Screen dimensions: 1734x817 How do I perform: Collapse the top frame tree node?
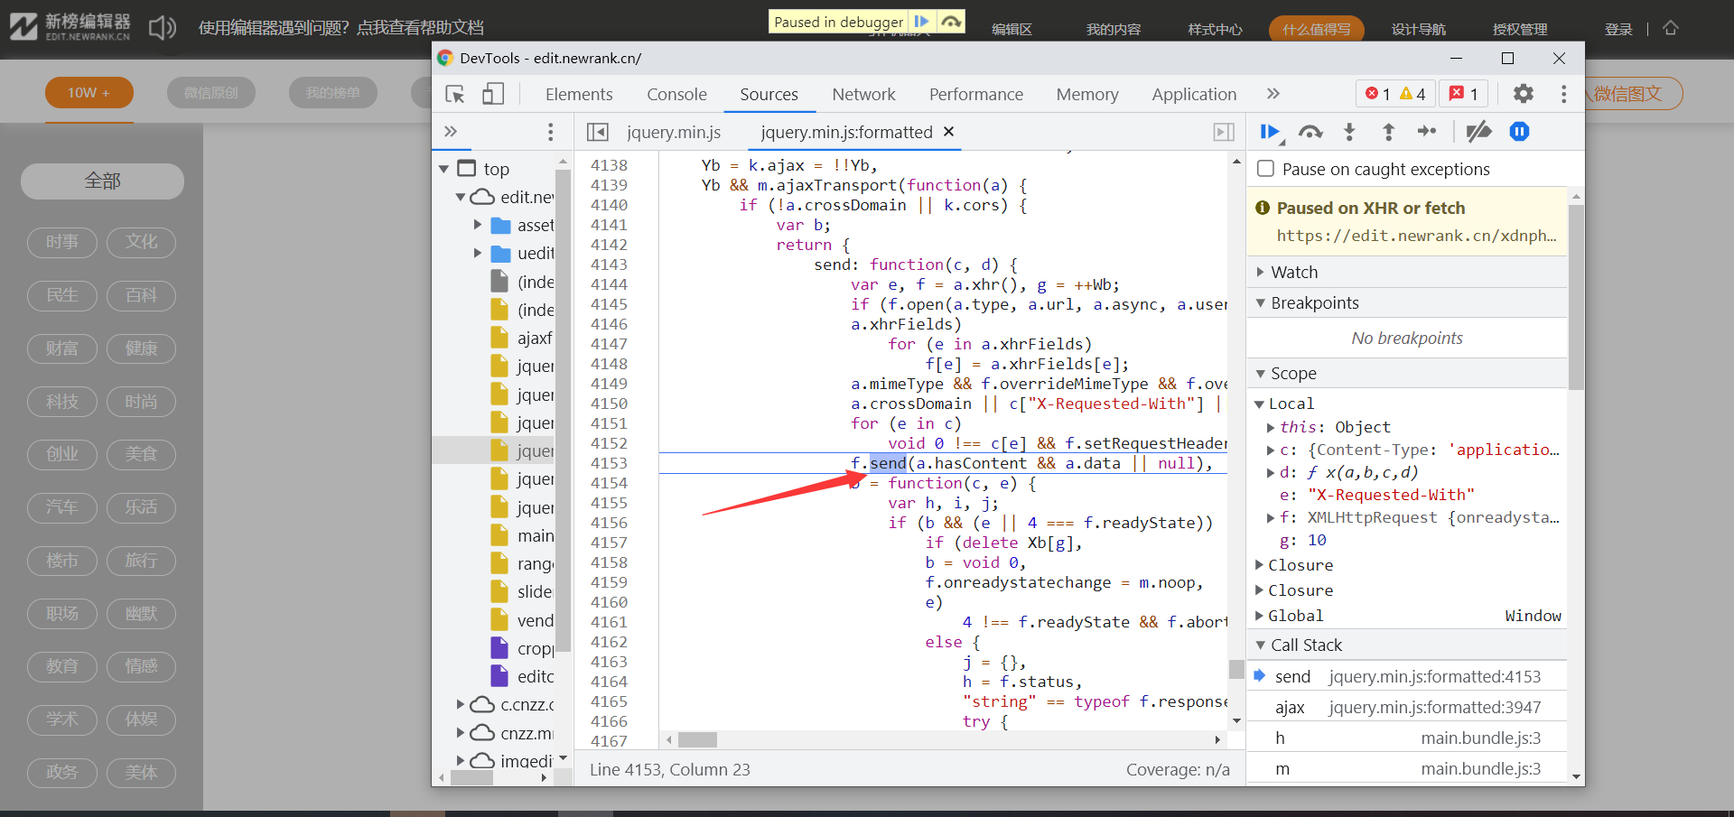[443, 169]
